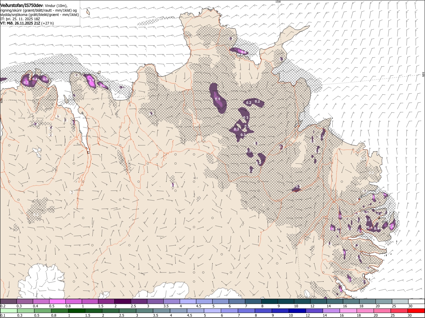Click the 'VT: Mið. 26.11.2025 21Z (+27 h)' line
The width and height of the screenshot is (425, 318).
pyautogui.click(x=27, y=23)
